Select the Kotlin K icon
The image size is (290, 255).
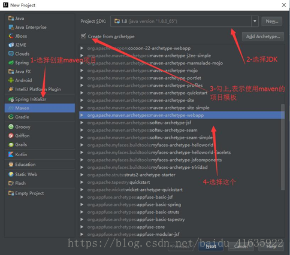pyautogui.click(x=11, y=154)
